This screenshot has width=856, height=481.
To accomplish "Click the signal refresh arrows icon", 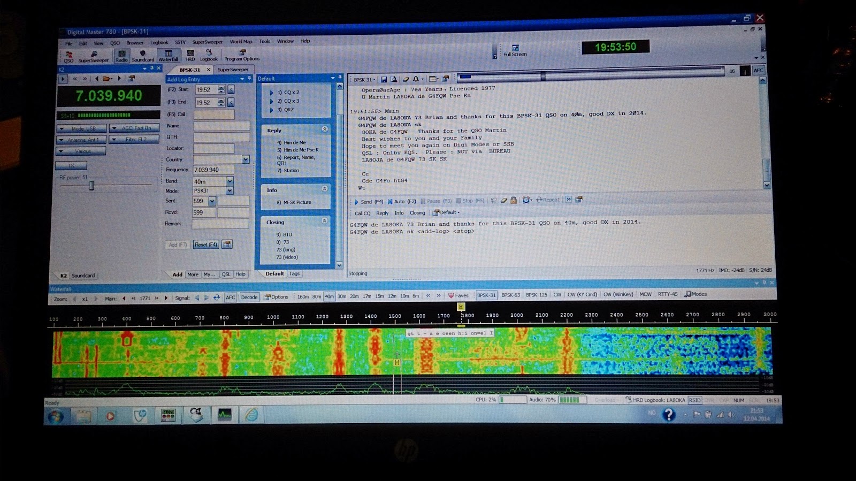I will pos(217,297).
